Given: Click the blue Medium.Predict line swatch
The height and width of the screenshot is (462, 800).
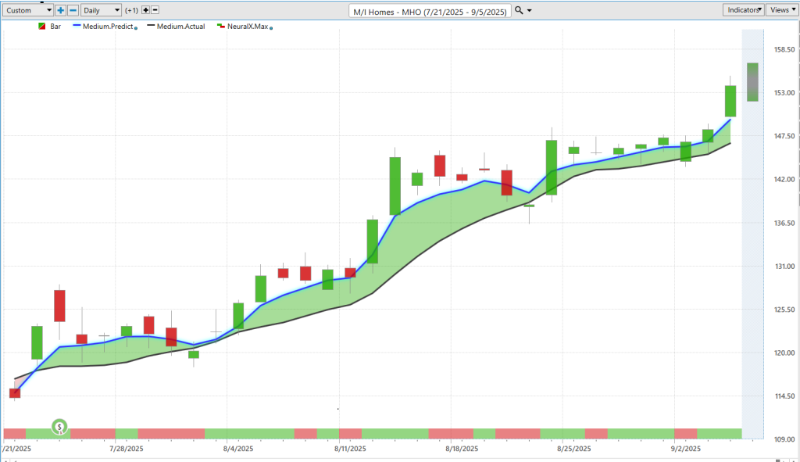Looking at the screenshot, I should [77, 26].
